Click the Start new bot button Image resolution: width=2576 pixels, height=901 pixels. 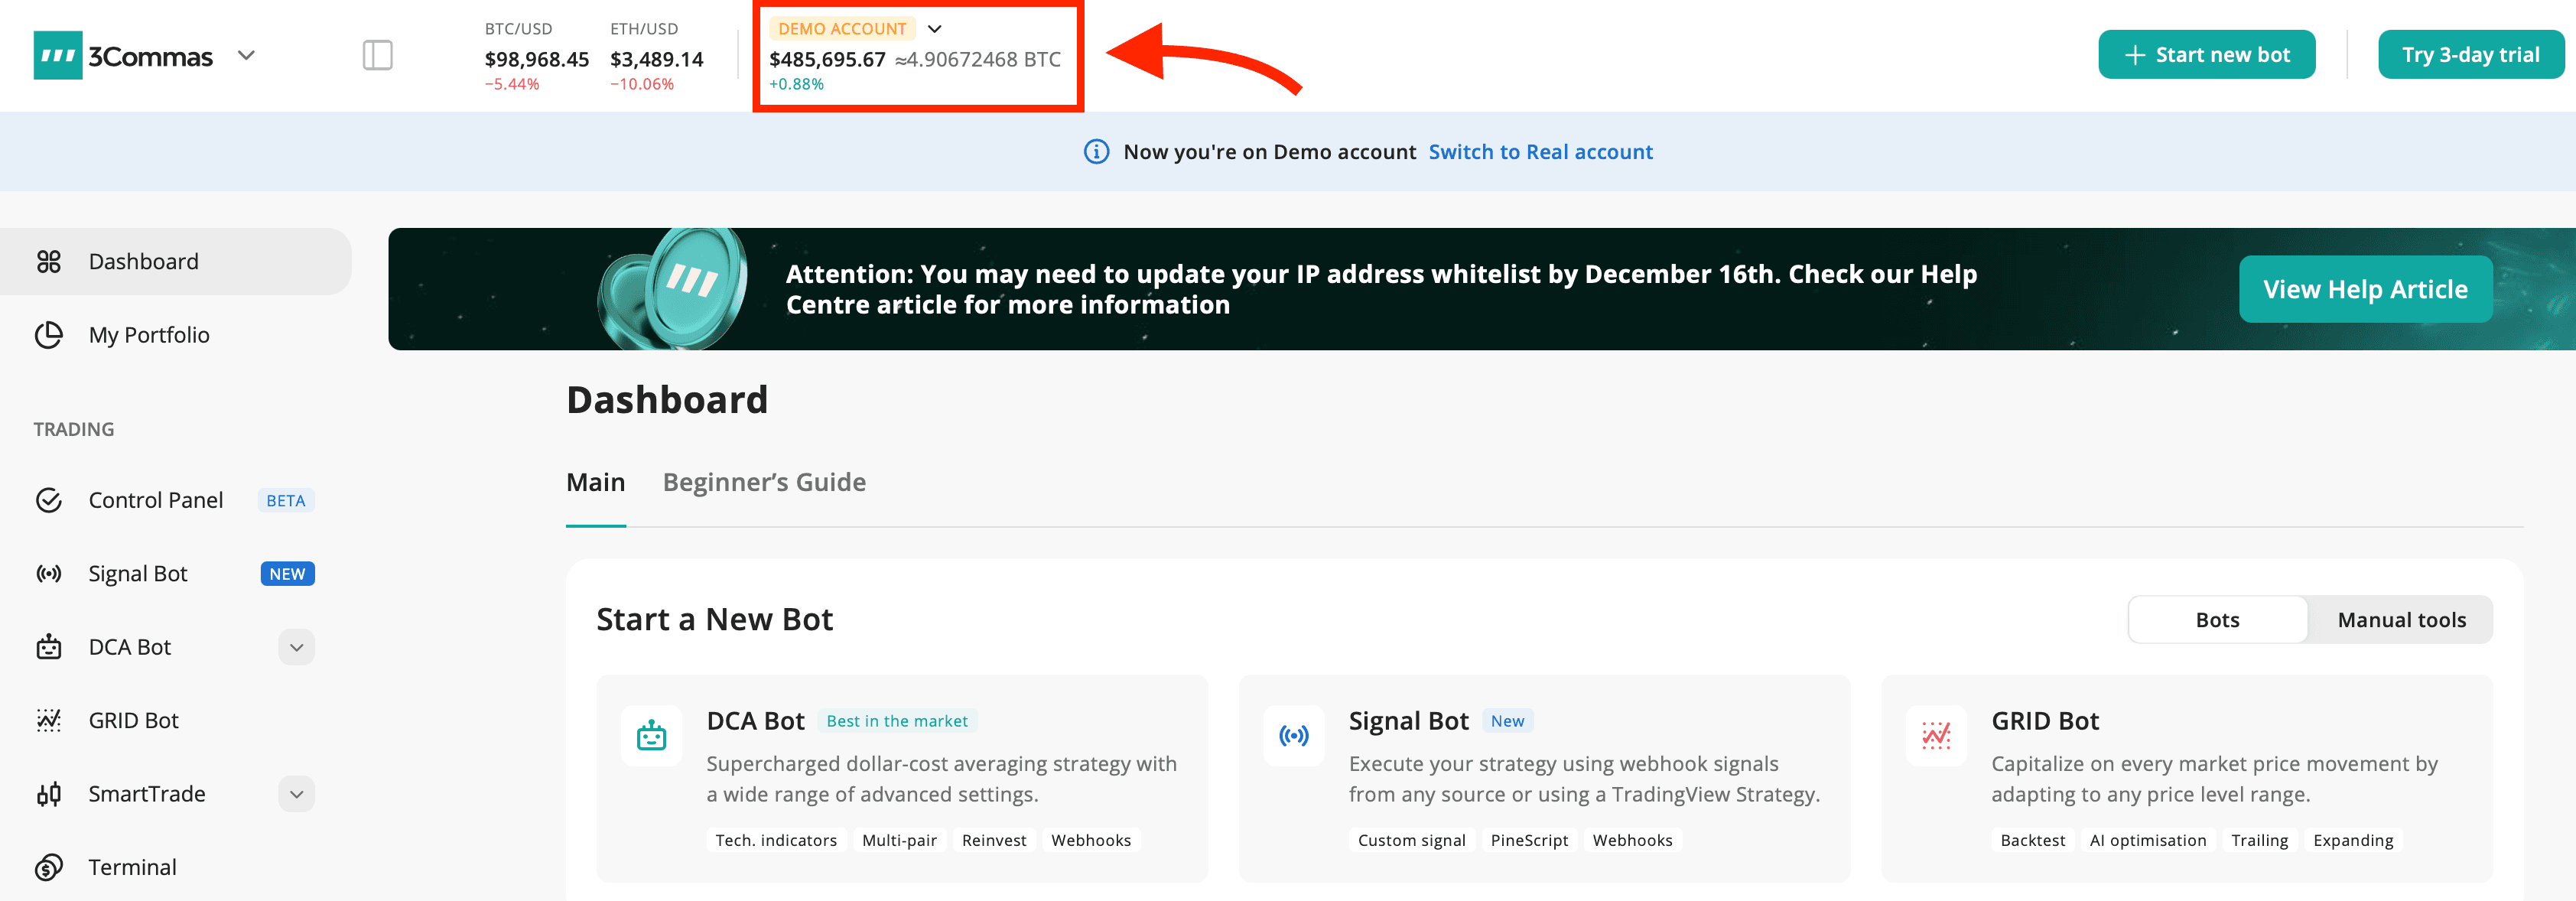(x=2206, y=55)
